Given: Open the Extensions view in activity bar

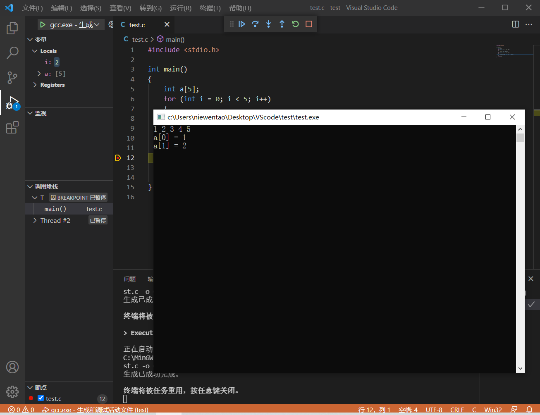Looking at the screenshot, I should (x=12, y=127).
